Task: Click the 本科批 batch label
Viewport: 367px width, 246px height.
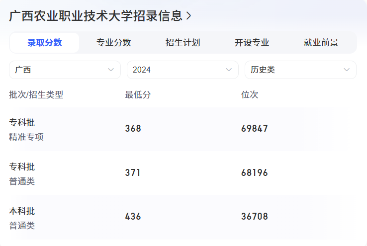Action: [x=22, y=211]
